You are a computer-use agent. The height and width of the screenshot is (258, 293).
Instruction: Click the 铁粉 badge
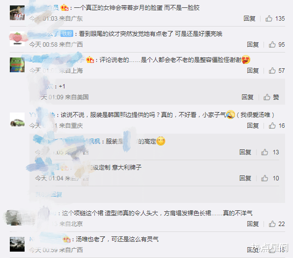(67, 33)
